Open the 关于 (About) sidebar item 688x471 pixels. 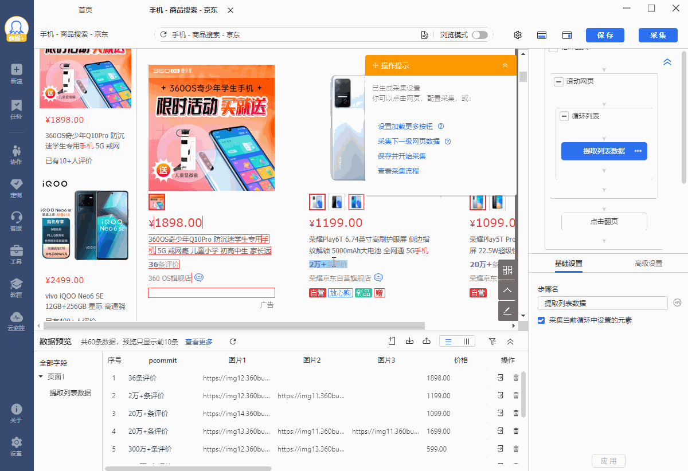tap(16, 413)
